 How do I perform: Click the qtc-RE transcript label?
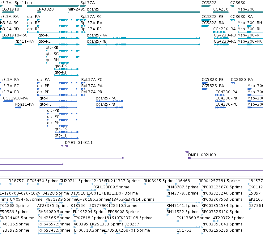[x=33, y=23]
